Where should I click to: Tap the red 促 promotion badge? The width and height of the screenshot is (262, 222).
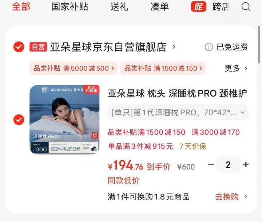tap(199, 7)
